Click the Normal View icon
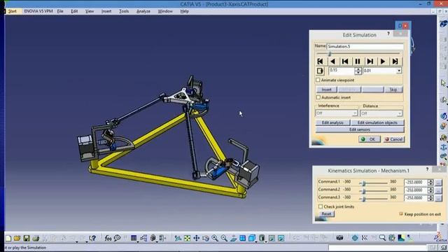This screenshot has width=448, height=252. point(233,238)
